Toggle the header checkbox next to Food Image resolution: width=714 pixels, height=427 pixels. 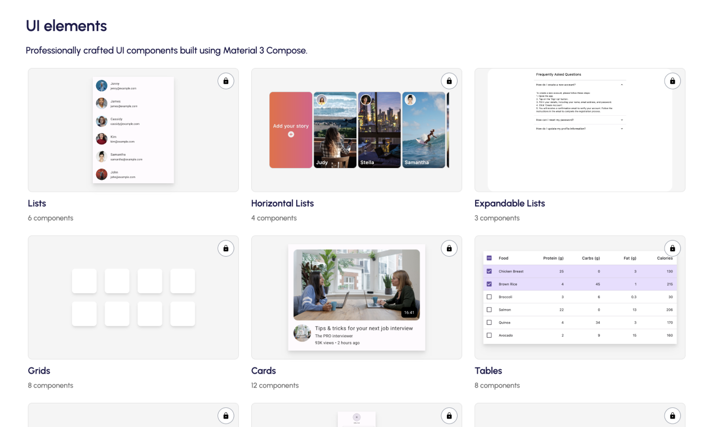[x=489, y=258]
